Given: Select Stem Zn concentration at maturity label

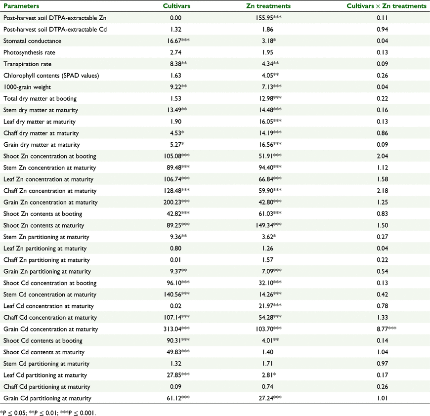Looking at the screenshot, I should [x=49, y=167].
